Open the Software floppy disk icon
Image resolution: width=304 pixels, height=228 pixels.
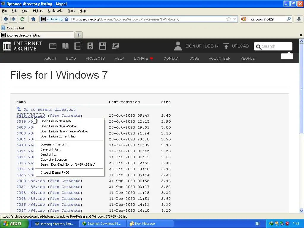[102, 46]
